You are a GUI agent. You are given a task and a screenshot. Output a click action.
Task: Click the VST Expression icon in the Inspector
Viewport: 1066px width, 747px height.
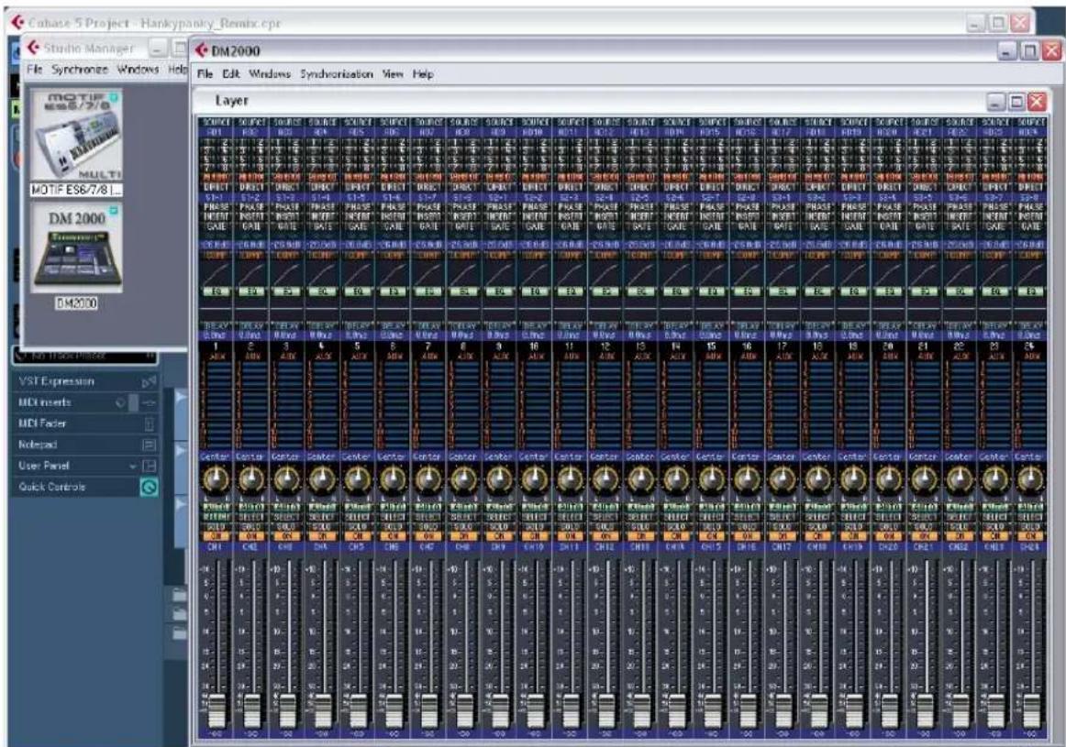tap(149, 381)
